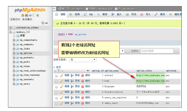Click table icon next to wp_links

18,49
